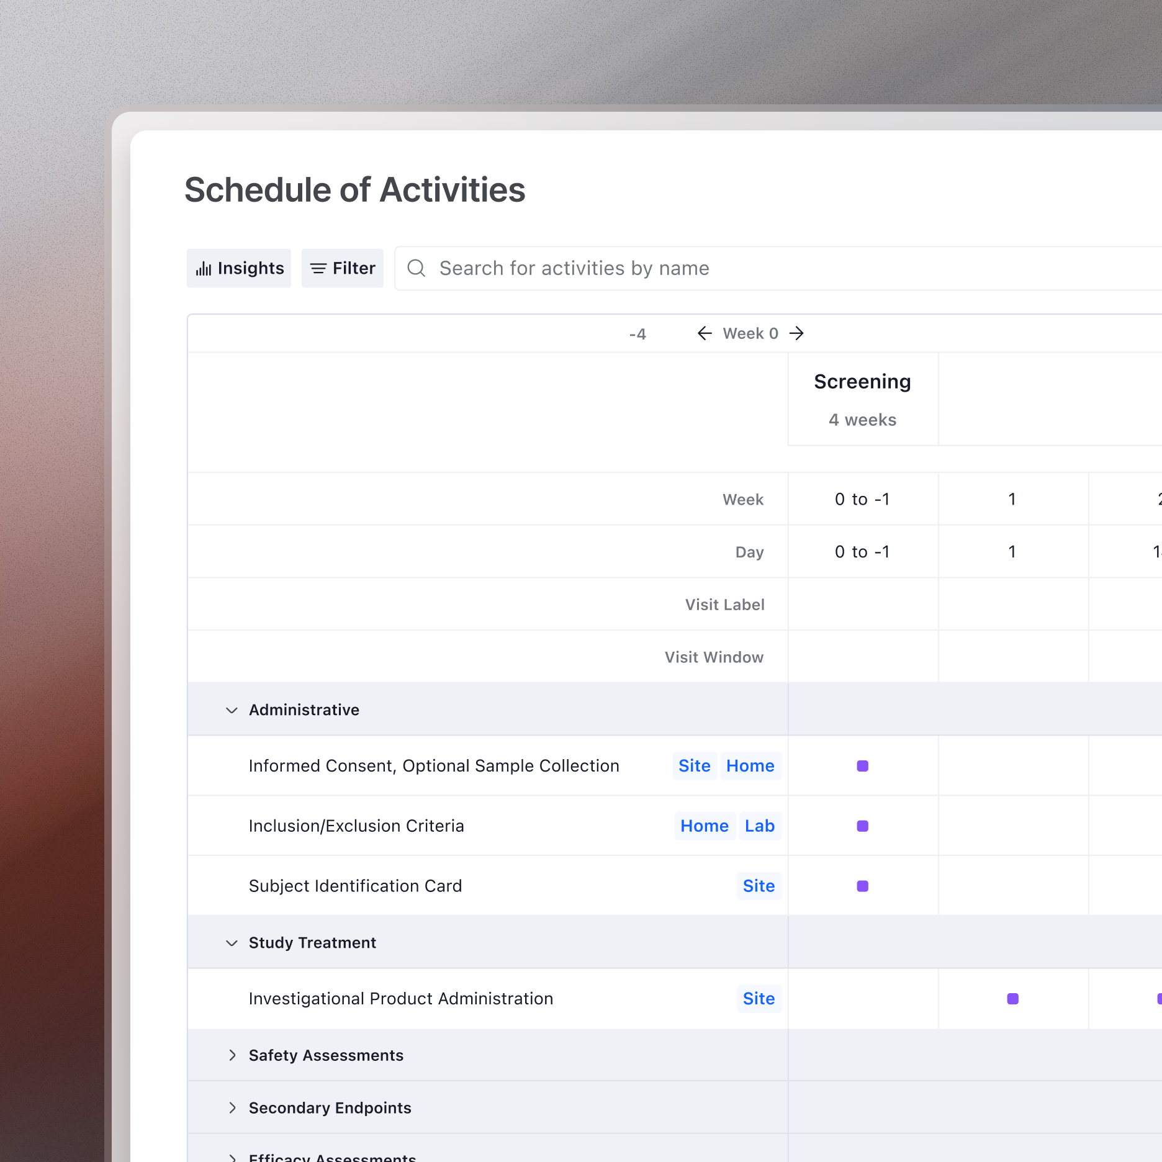1162x1162 pixels.
Task: Select Inclusion/Exclusion Criteria activity
Action: [x=356, y=826]
